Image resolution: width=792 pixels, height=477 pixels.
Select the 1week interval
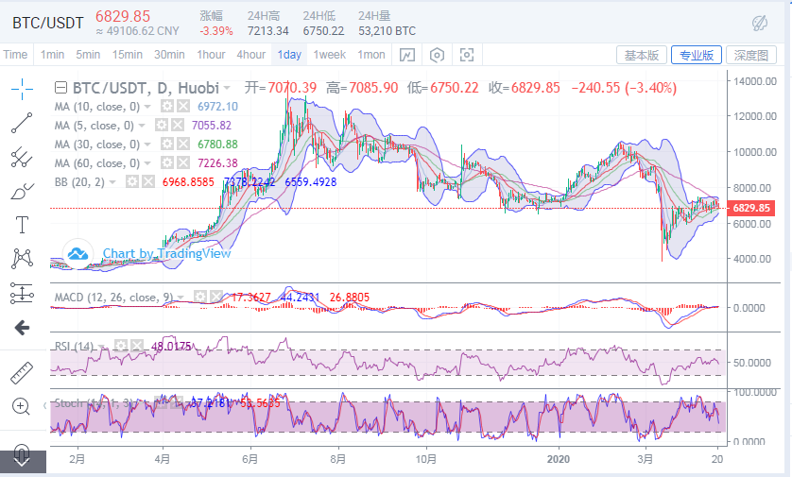pyautogui.click(x=329, y=55)
